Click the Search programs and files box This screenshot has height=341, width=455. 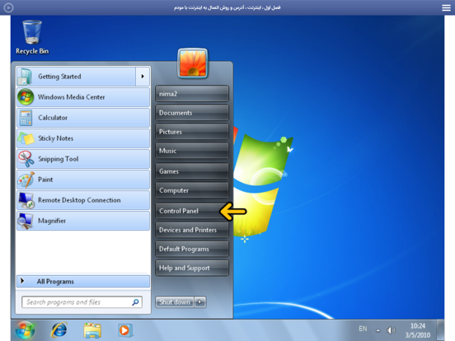click(82, 302)
